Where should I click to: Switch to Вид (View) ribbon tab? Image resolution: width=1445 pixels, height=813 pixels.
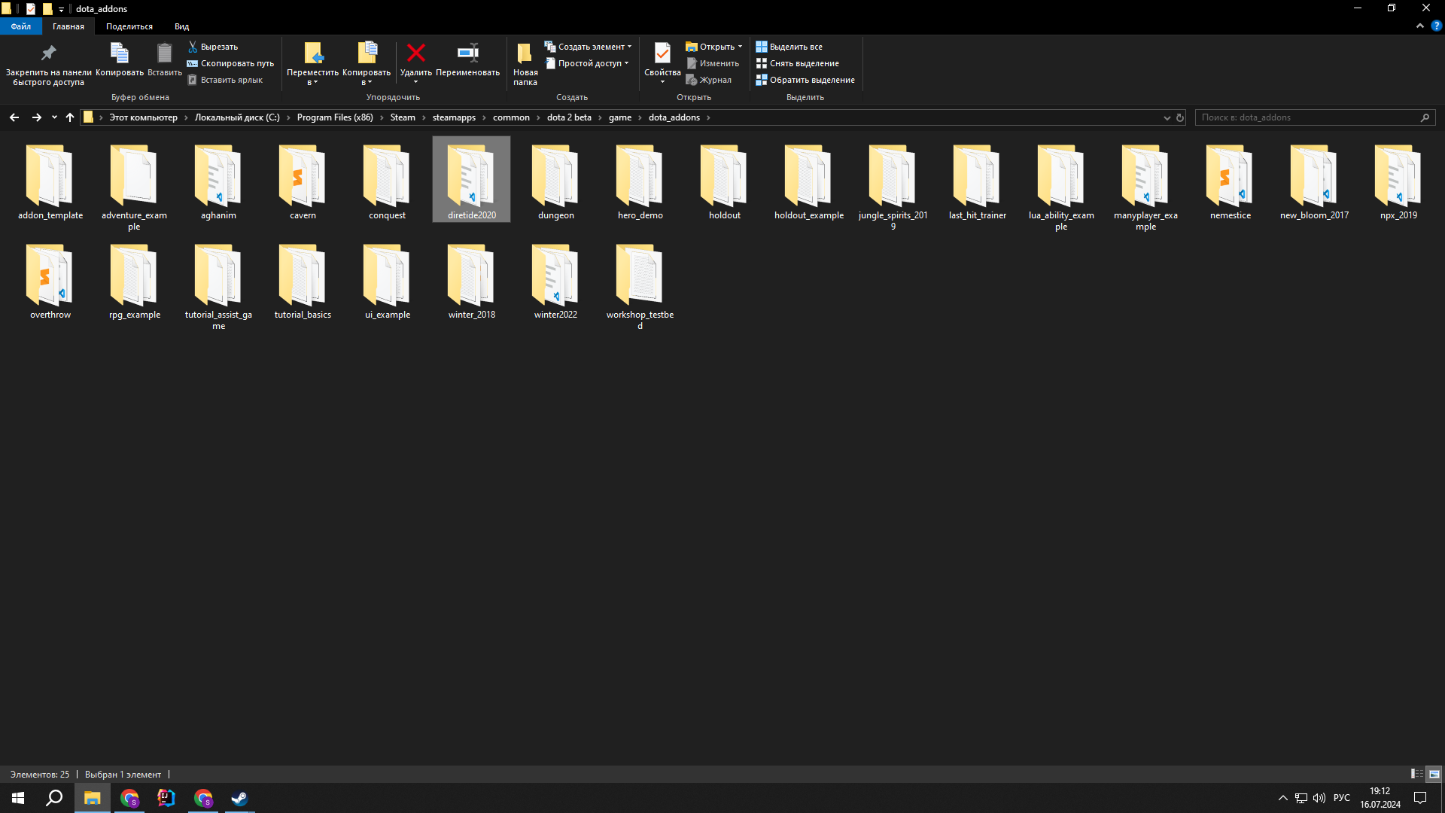pyautogui.click(x=181, y=26)
